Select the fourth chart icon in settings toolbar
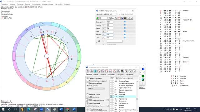This screenshot has width=200, height=112. click(99, 71)
